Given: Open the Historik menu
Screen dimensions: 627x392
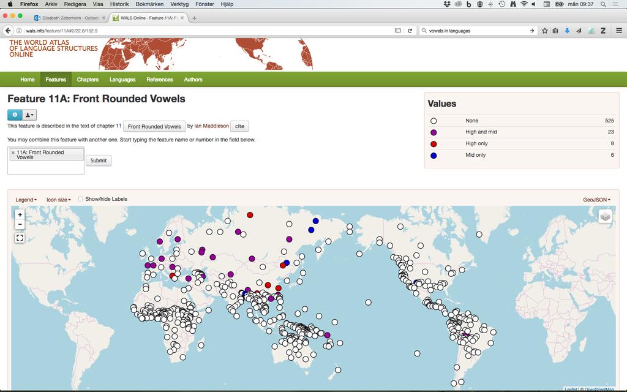Looking at the screenshot, I should coord(119,4).
